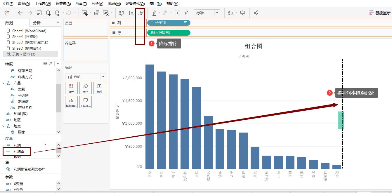This screenshot has height=193, width=392.
Task: Swap rows and columns
Action: (x=122, y=13)
